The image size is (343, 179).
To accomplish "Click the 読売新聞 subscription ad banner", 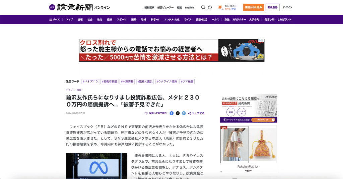I will pyautogui.click(x=249, y=108).
